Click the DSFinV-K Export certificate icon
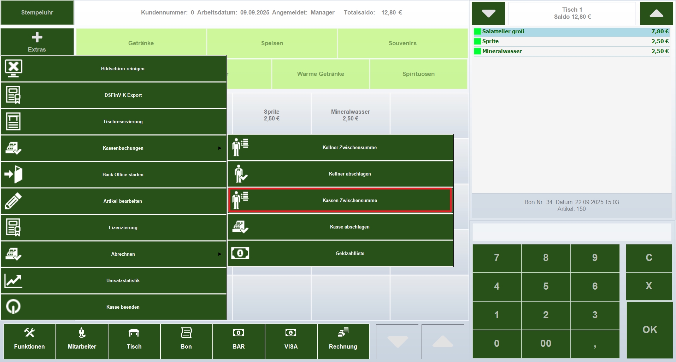The height and width of the screenshot is (362, 676). click(13, 95)
